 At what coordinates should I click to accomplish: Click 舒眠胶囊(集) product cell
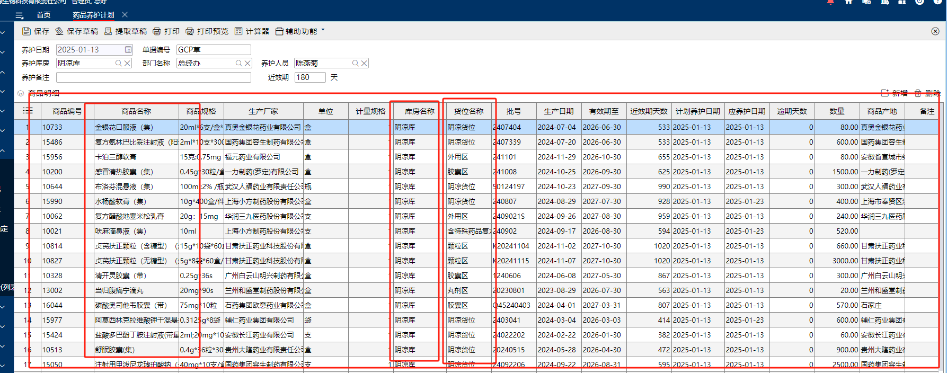click(x=136, y=350)
